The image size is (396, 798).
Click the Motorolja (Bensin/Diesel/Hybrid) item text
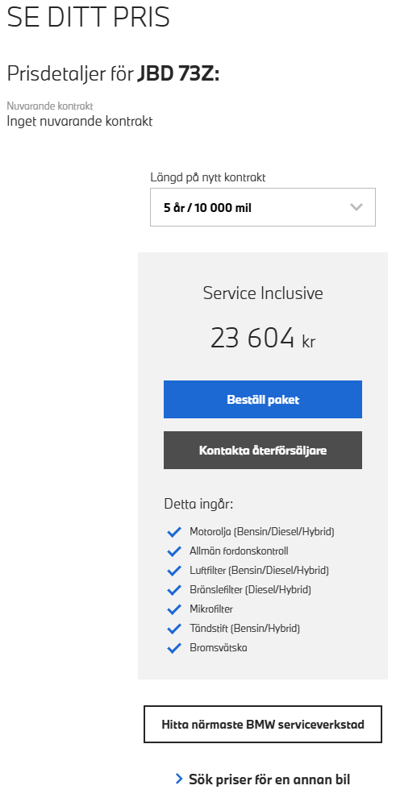261,532
